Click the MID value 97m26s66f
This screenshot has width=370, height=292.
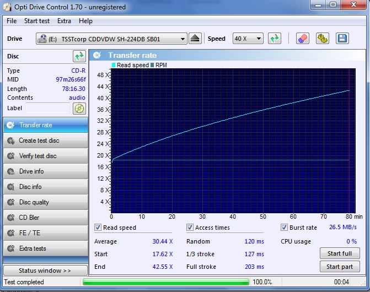71,79
